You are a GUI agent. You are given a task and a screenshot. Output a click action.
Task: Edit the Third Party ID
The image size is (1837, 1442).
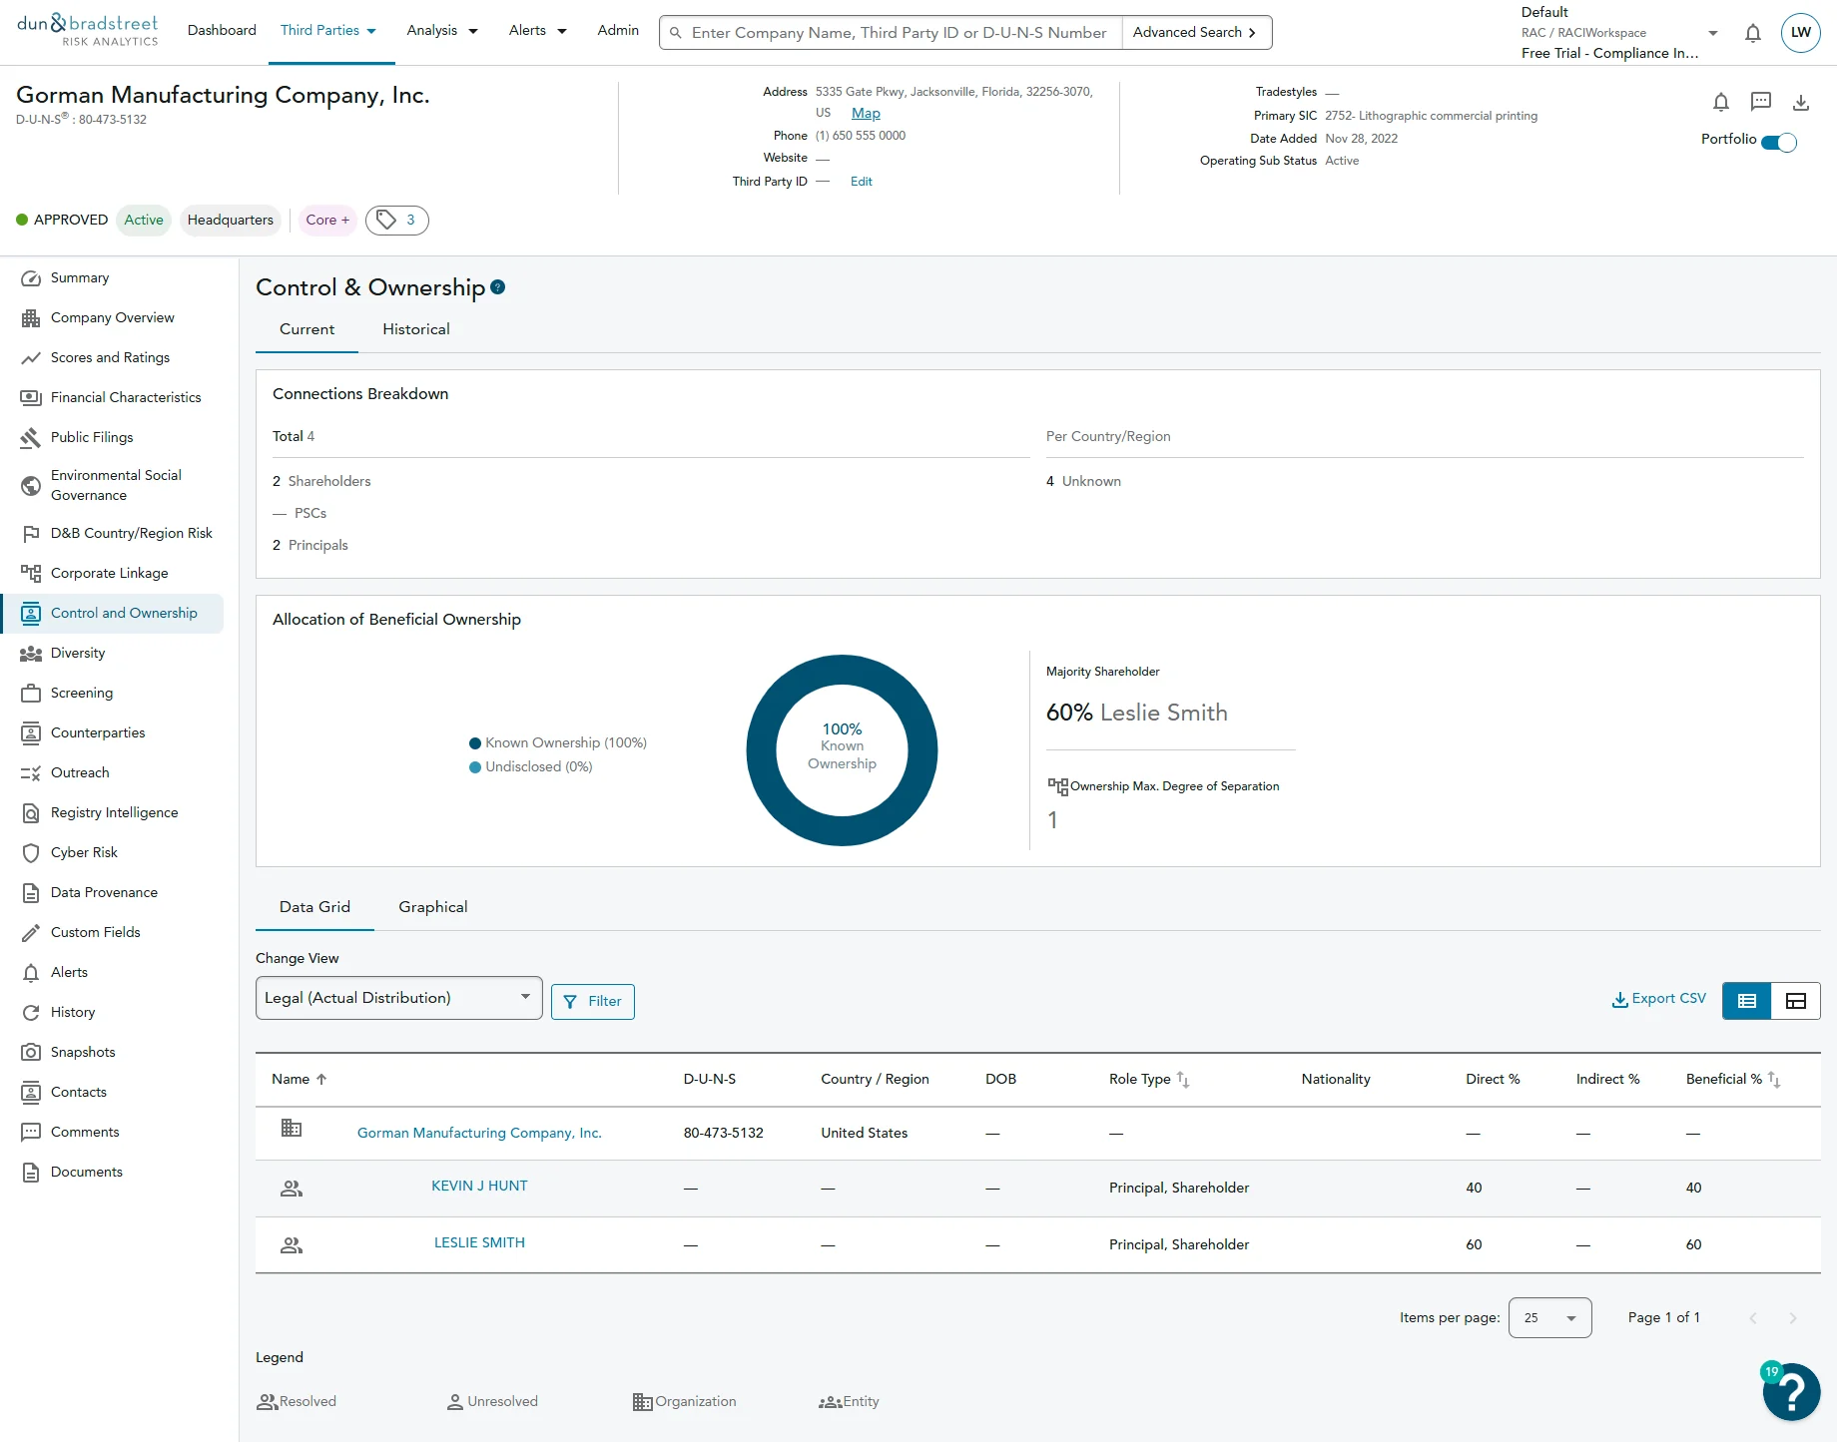click(x=861, y=182)
